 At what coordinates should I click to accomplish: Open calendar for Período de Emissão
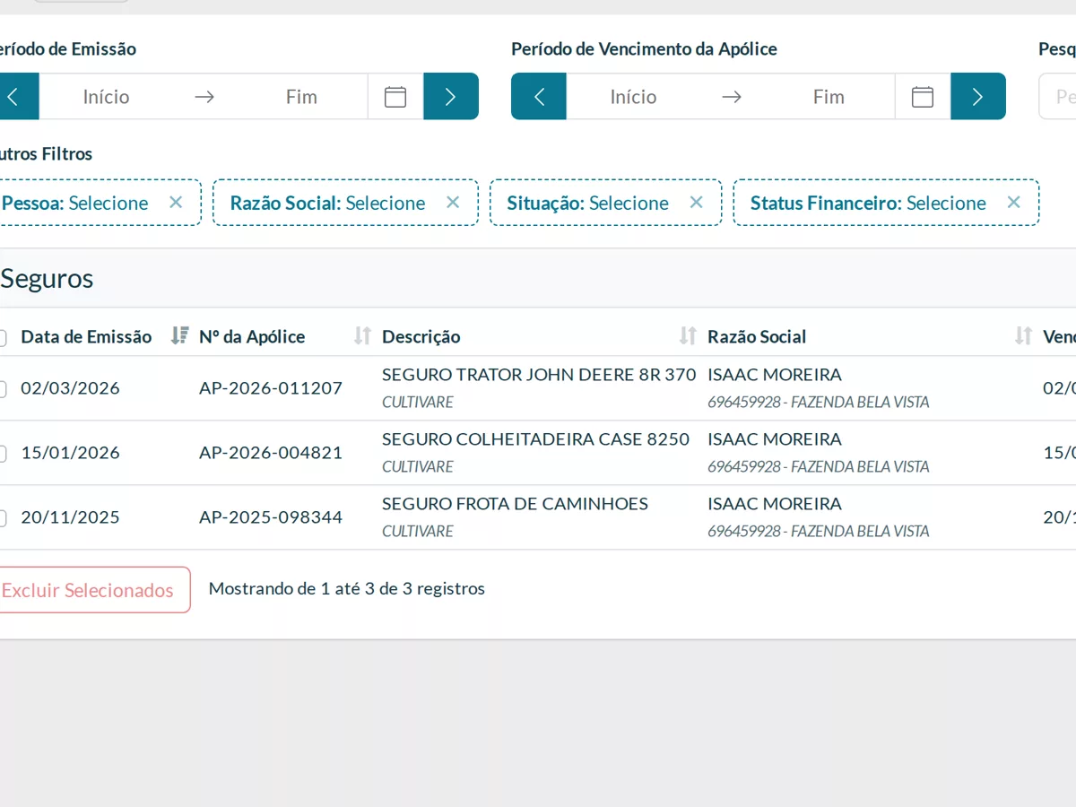pos(395,97)
